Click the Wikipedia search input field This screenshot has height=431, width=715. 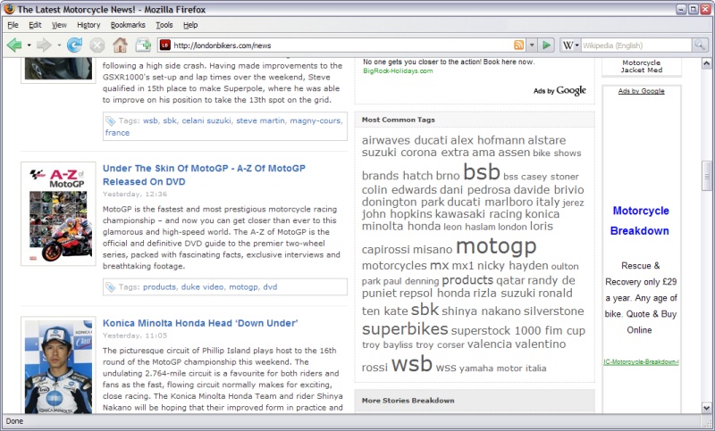pyautogui.click(x=636, y=45)
